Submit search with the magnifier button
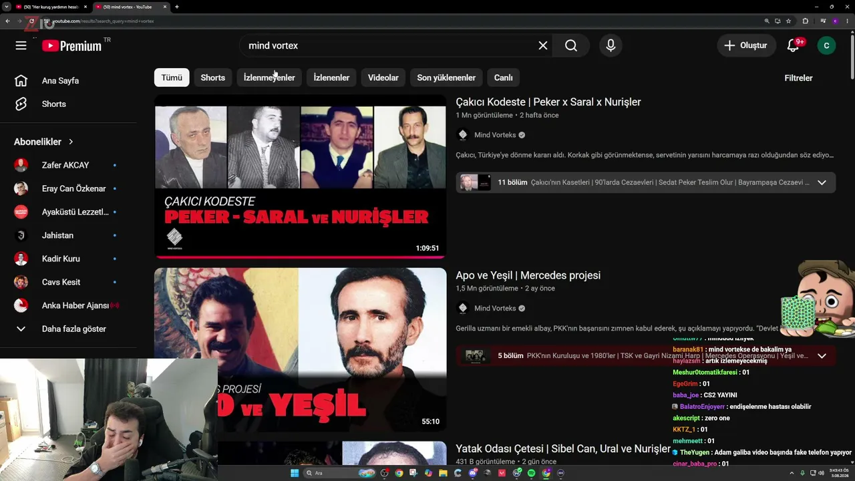This screenshot has height=481, width=855. coord(571,45)
